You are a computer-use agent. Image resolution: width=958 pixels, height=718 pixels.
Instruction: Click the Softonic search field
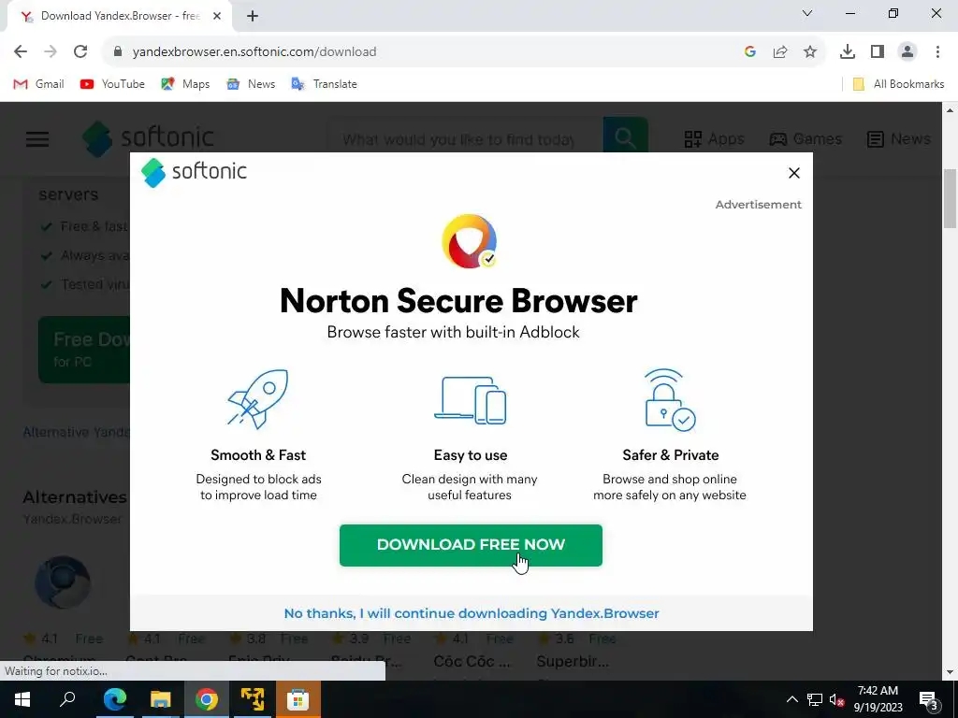(x=464, y=139)
